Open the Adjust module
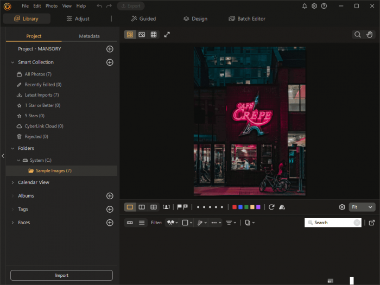 click(78, 18)
